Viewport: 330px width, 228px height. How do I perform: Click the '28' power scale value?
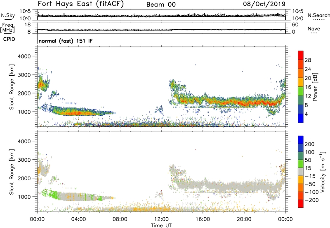pyautogui.click(x=308, y=60)
